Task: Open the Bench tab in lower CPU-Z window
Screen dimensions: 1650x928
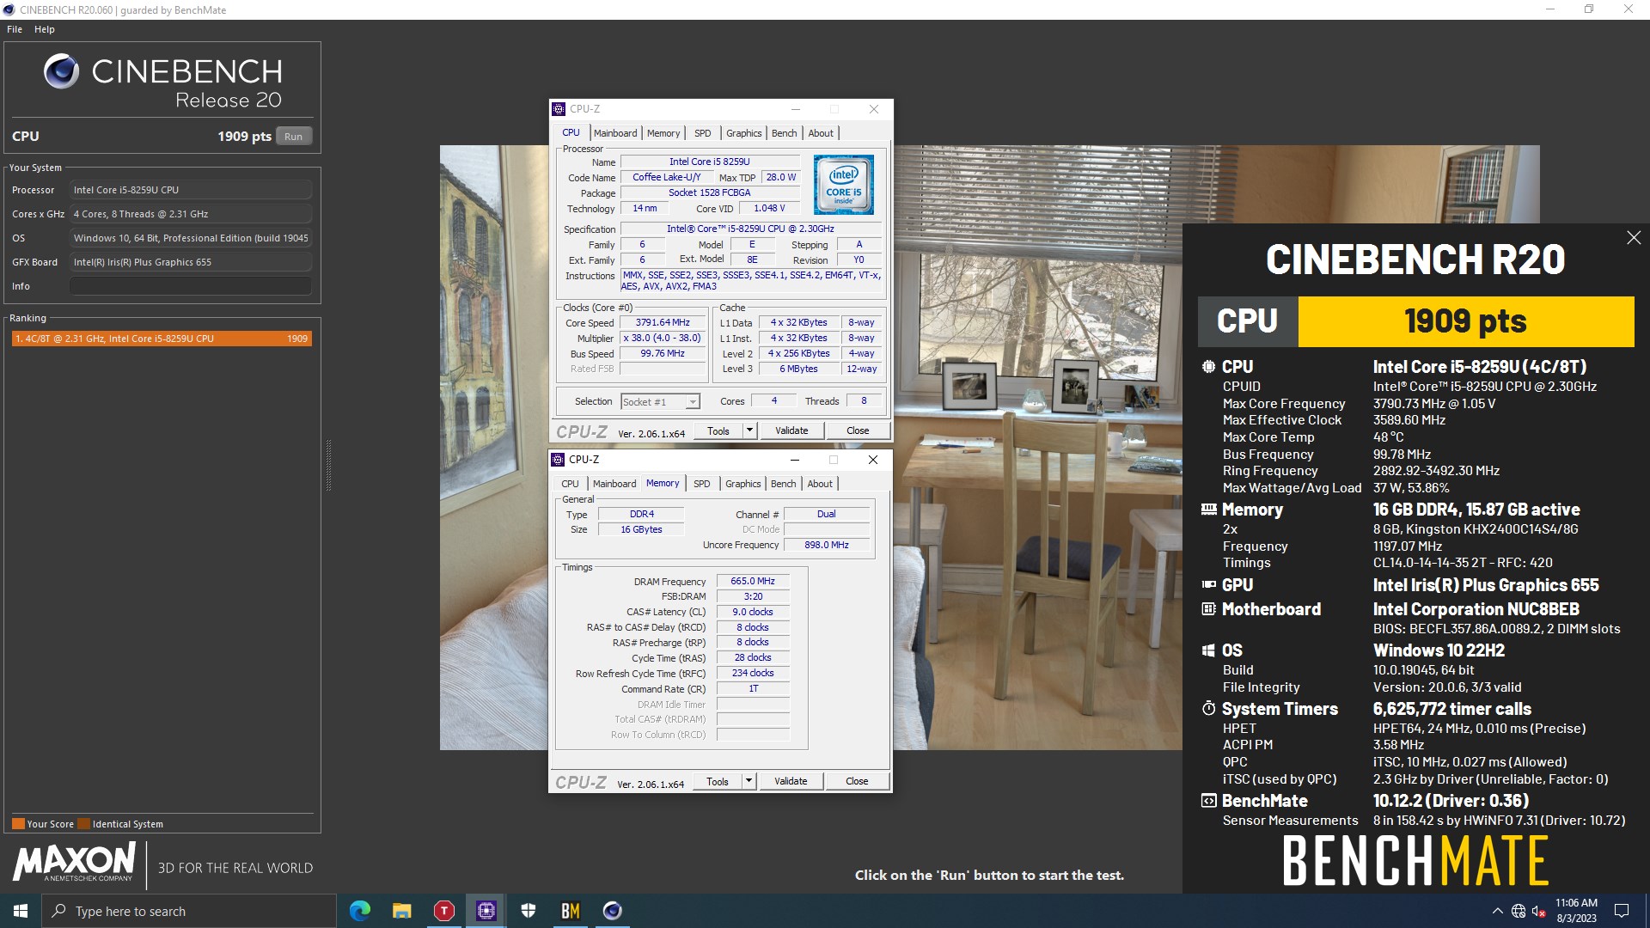Action: pyautogui.click(x=783, y=484)
